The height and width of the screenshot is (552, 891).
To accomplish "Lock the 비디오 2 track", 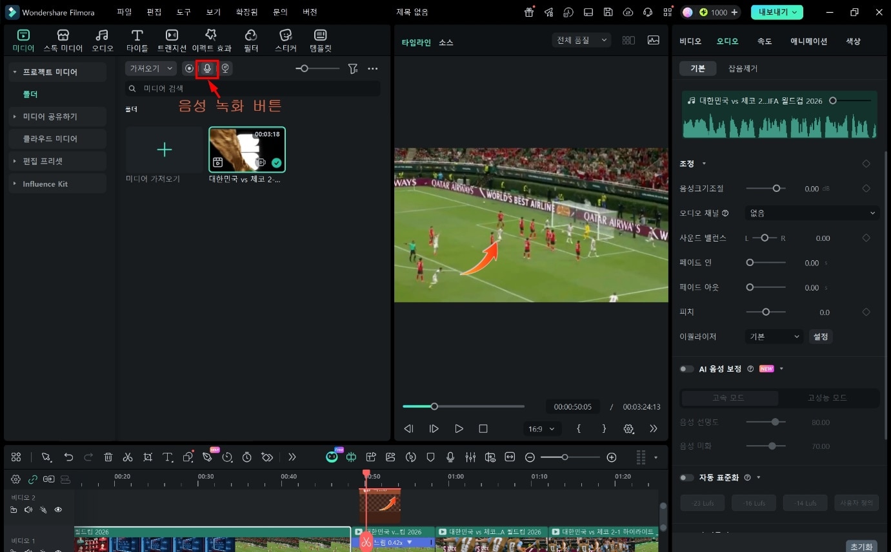I will pyautogui.click(x=14, y=510).
